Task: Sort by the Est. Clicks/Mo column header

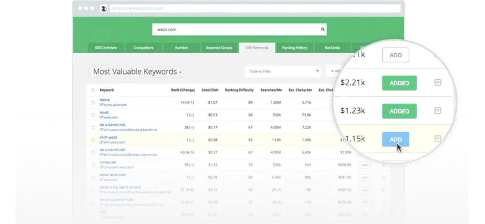Action: click(300, 90)
